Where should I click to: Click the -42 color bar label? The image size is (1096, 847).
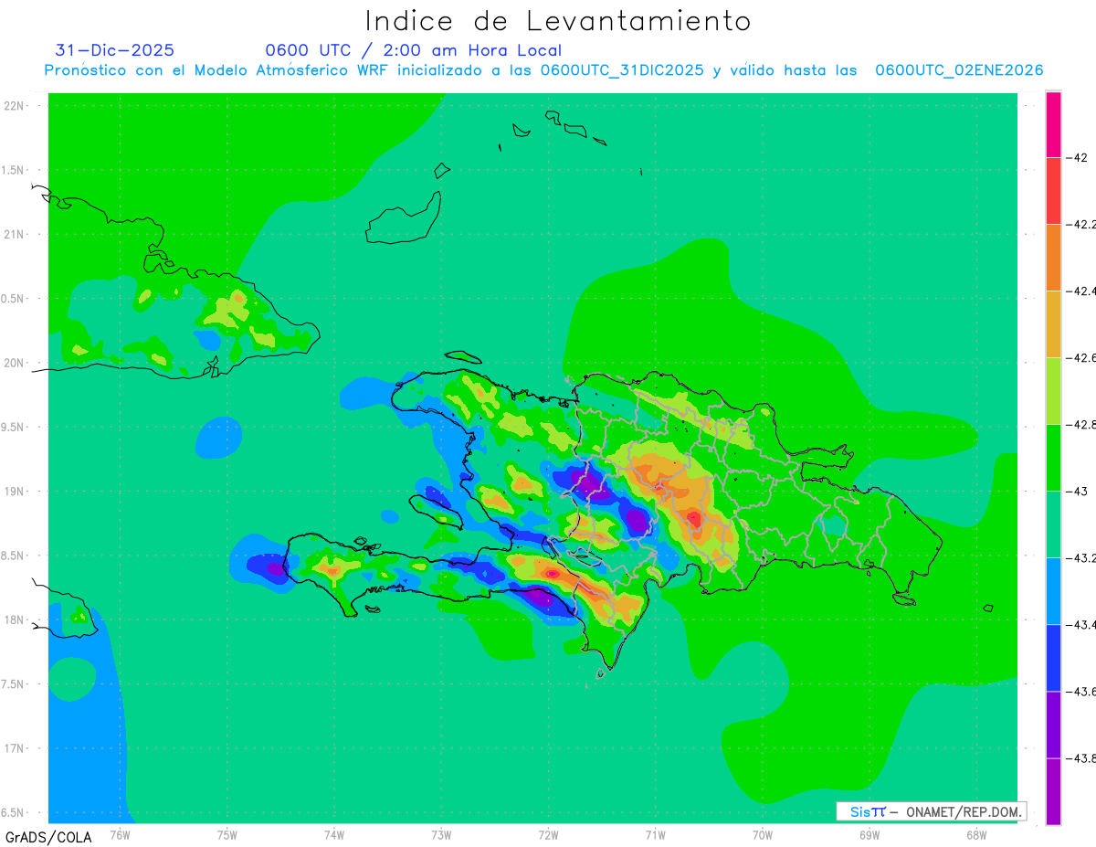tap(1078, 157)
